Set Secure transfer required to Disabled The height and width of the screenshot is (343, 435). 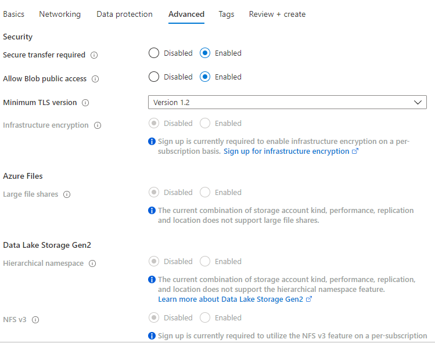coord(154,53)
